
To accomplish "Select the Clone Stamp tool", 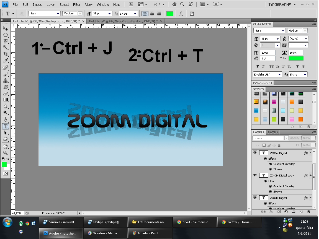I will pyautogui.click(x=6, y=81).
